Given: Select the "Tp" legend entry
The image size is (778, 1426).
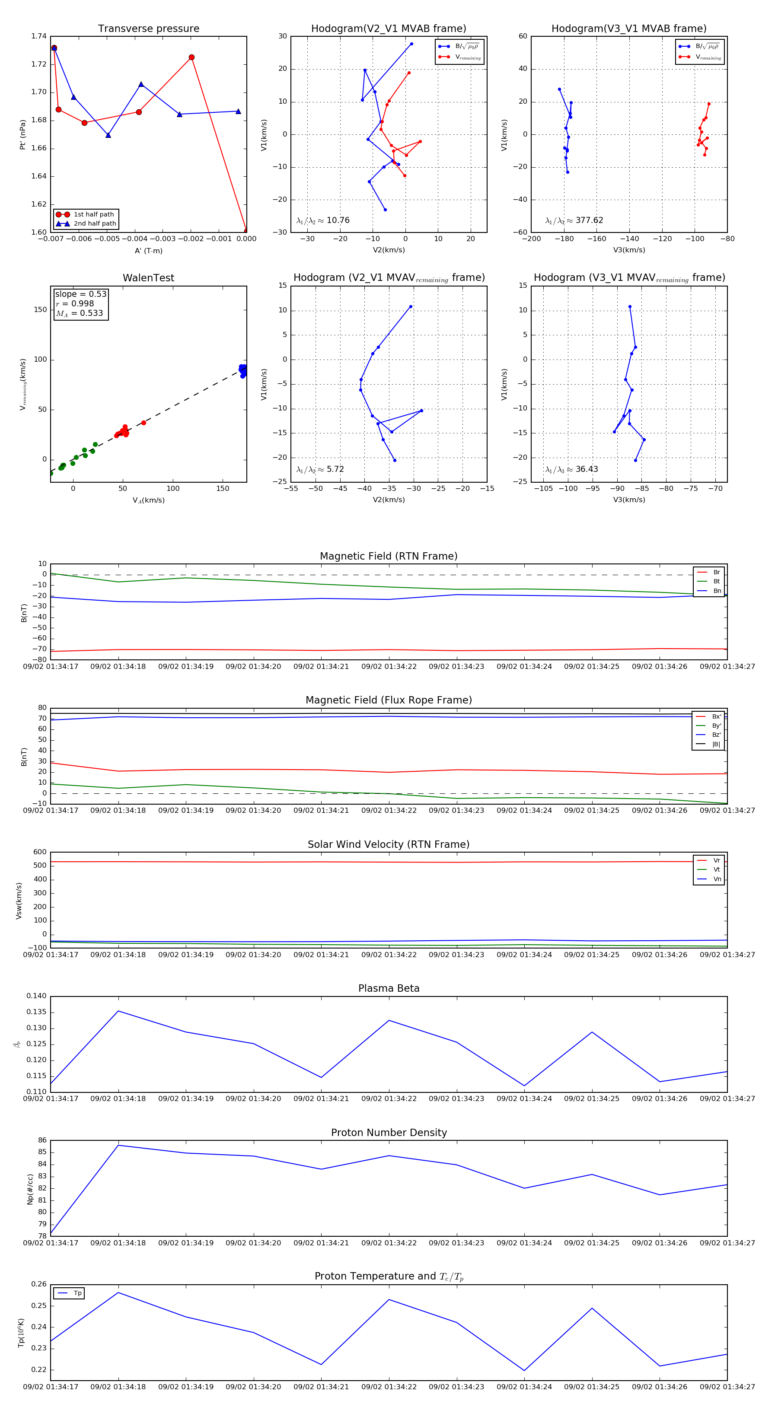Looking at the screenshot, I should coord(69,1293).
